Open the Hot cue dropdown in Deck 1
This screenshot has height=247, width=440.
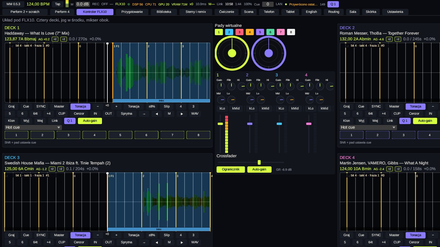(33, 128)
